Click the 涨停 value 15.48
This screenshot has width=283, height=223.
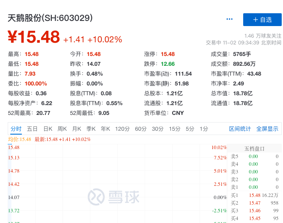pos(168,54)
